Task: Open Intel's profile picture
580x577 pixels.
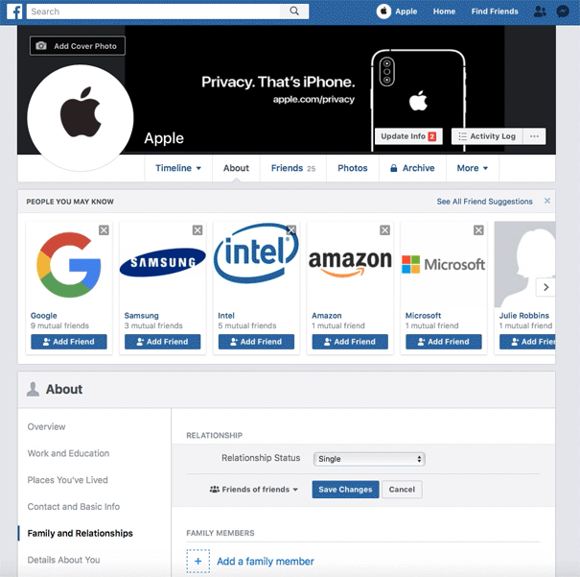Action: coord(256,265)
